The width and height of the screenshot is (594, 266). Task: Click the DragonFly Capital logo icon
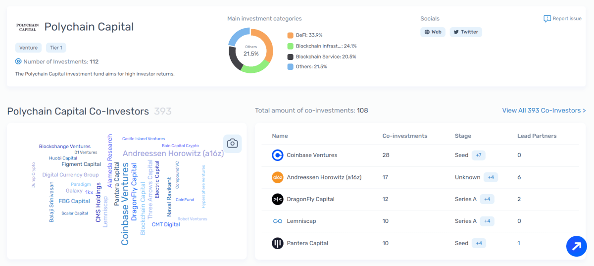pos(278,199)
